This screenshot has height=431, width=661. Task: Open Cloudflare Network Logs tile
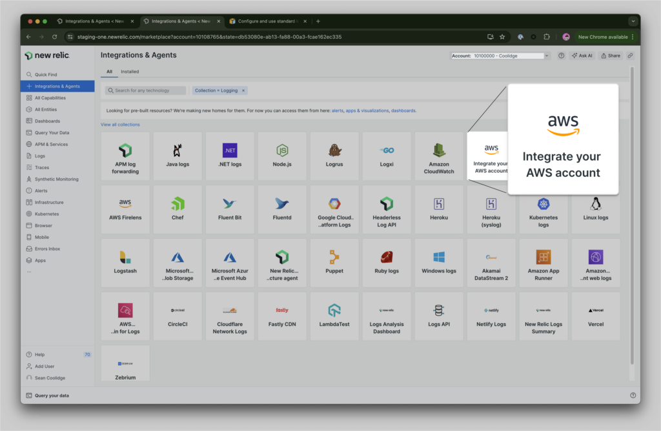(x=230, y=316)
